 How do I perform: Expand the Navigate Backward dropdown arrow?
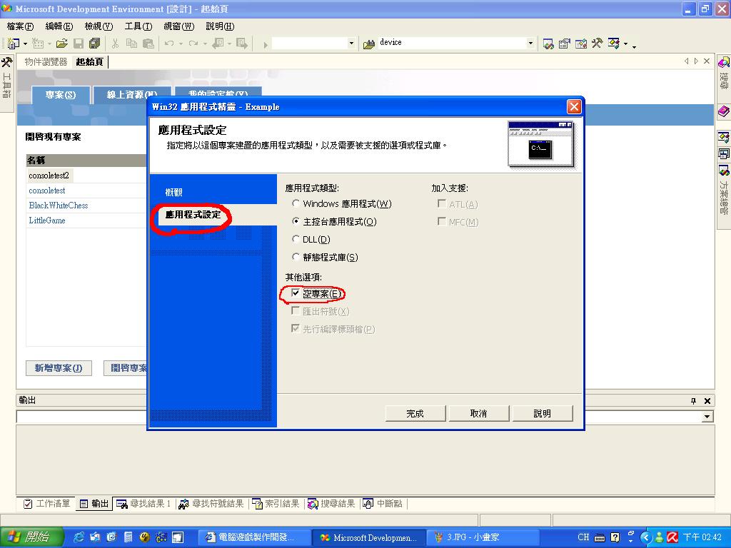(229, 44)
